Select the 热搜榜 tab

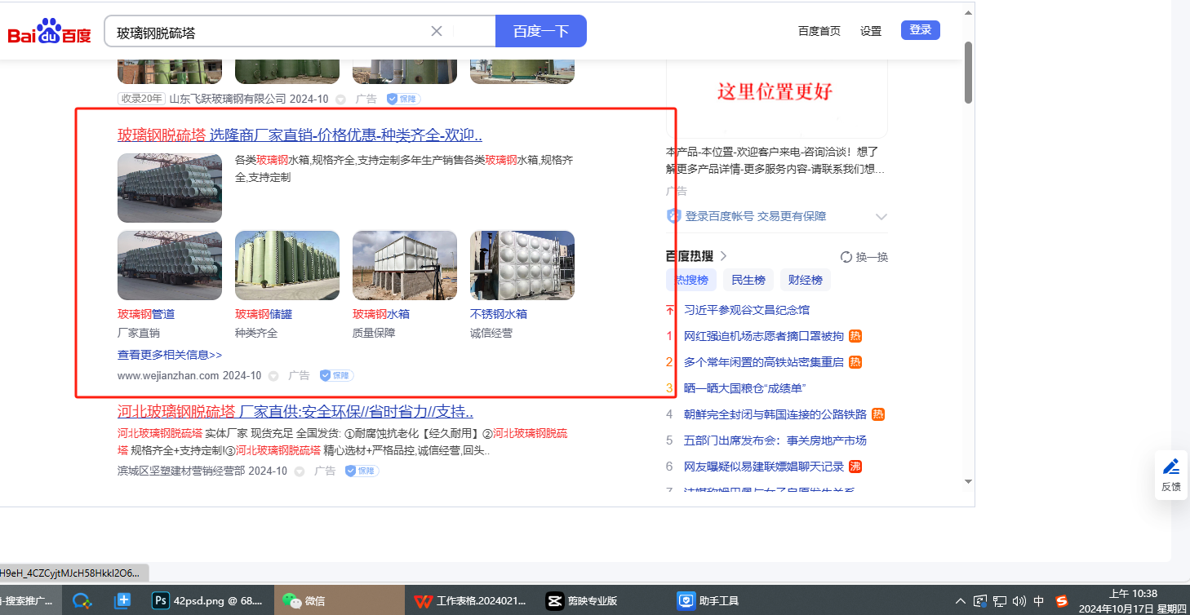point(691,281)
